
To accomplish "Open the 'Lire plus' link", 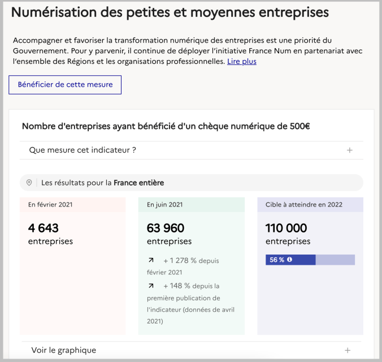I will (x=242, y=61).
